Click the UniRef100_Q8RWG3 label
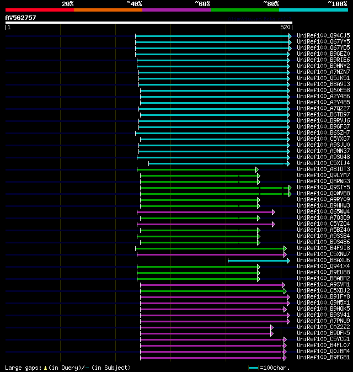Viewport: 353px width, 372px height. point(323,181)
